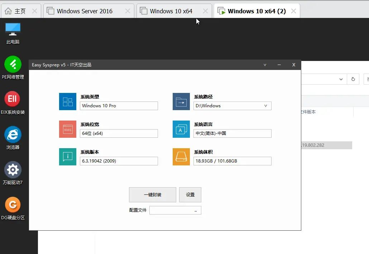
Task: Open the Easy Sysprep title bar dropdown arrow
Action: point(265,65)
